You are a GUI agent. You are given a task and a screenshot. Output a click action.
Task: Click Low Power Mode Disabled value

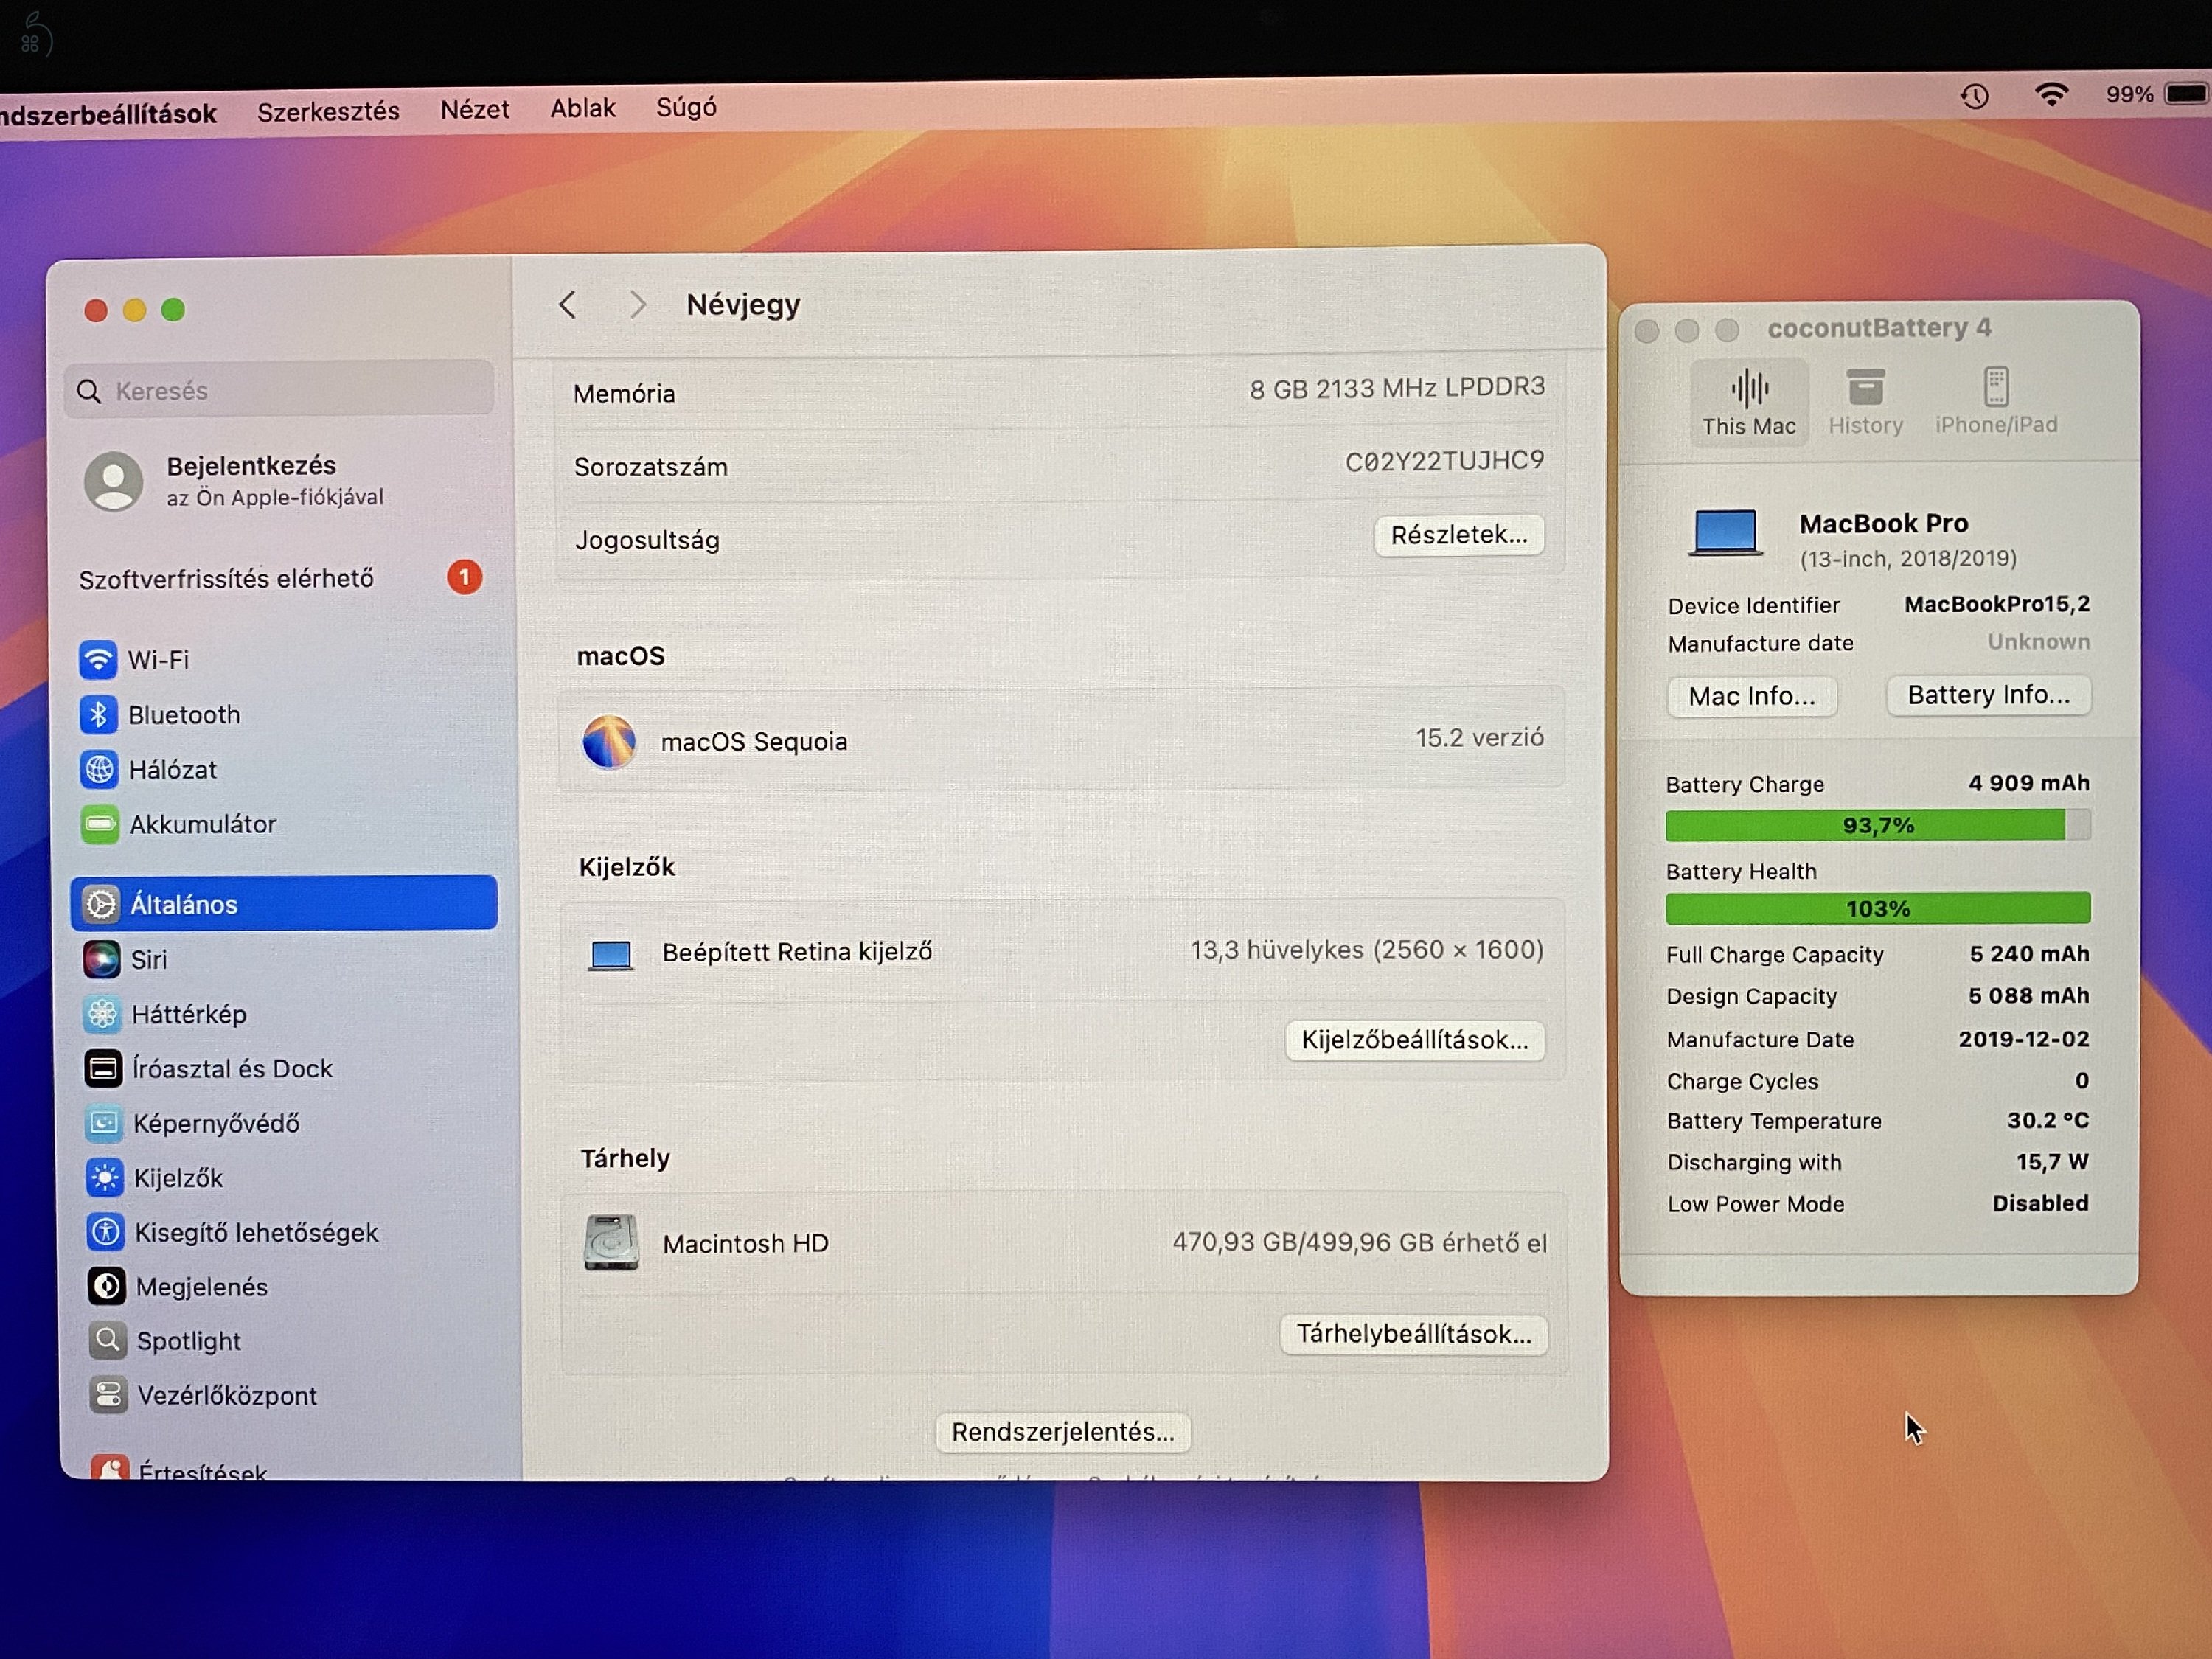[x=2040, y=1203]
